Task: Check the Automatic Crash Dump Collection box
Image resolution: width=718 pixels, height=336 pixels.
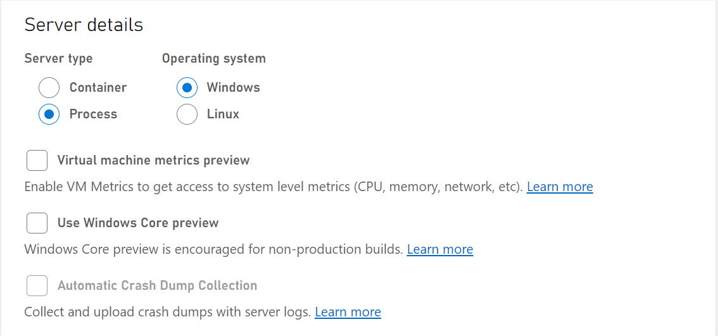Action: (x=37, y=285)
